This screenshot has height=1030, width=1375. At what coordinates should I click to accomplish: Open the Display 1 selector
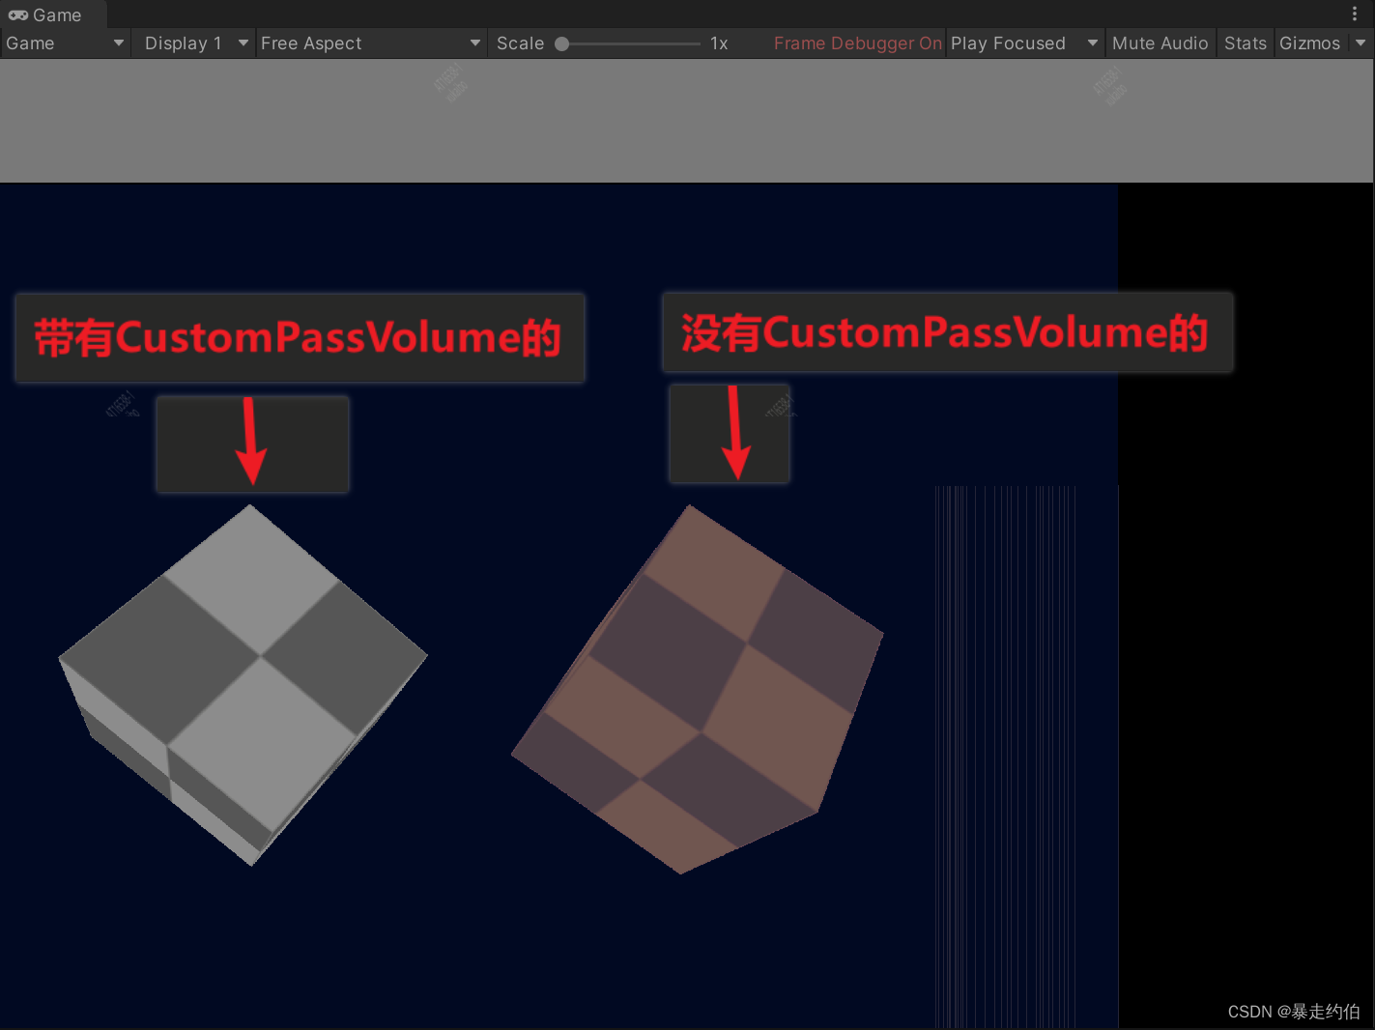[183, 43]
